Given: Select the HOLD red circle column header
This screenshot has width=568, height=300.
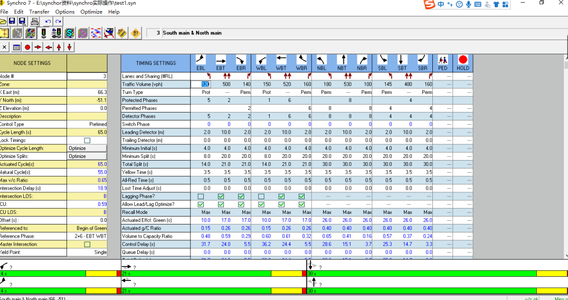Looking at the screenshot, I should click(463, 63).
